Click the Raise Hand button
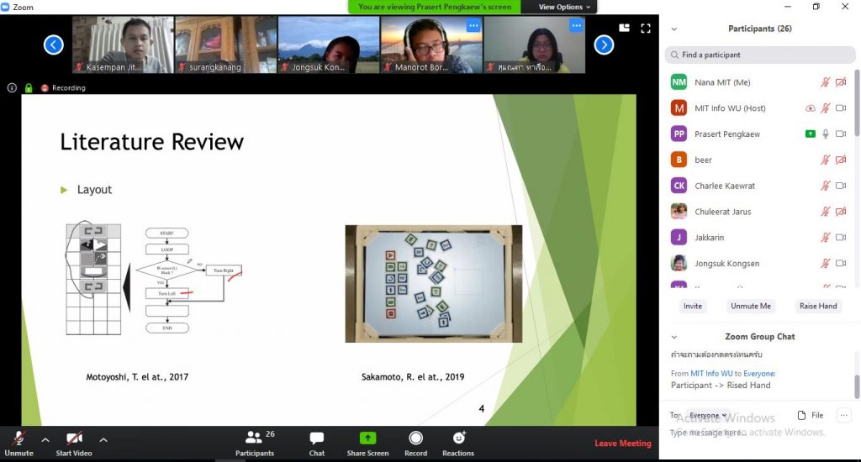This screenshot has width=861, height=462. 817,307
